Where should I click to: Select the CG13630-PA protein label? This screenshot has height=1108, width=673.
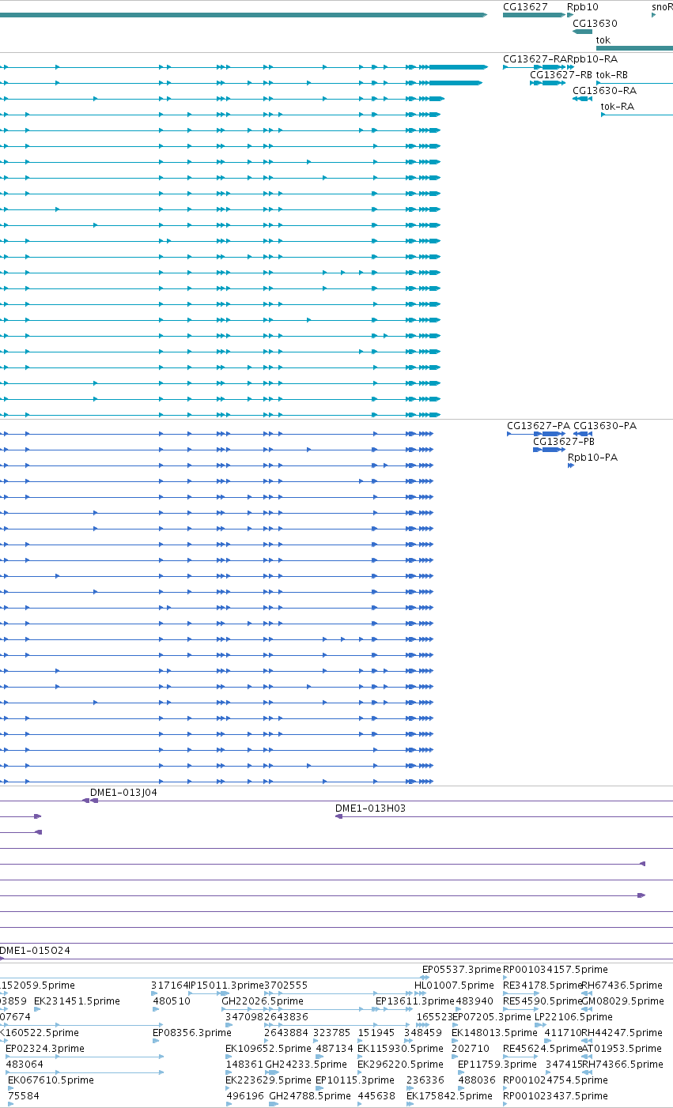point(605,426)
